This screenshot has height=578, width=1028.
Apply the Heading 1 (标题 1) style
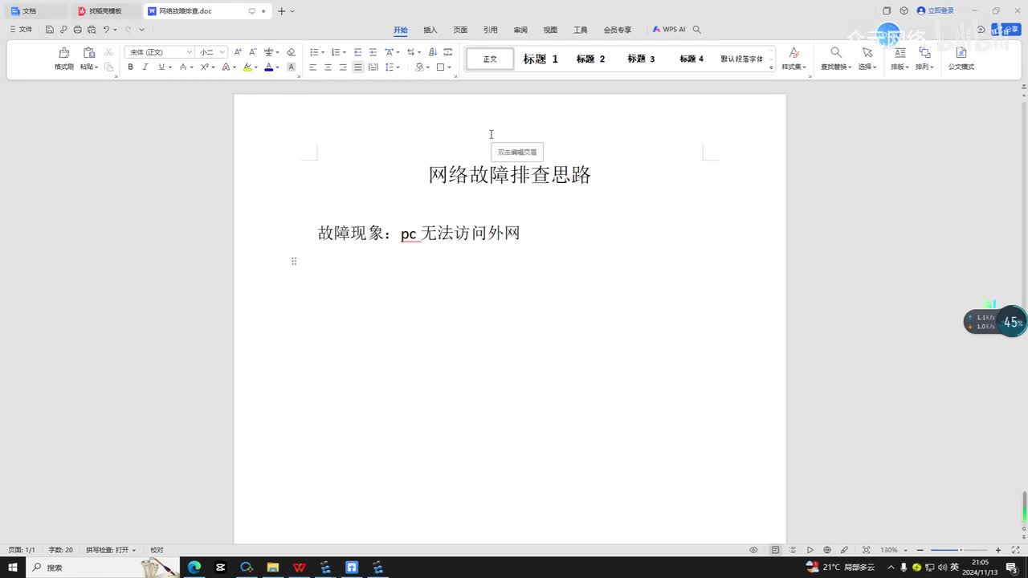click(541, 59)
